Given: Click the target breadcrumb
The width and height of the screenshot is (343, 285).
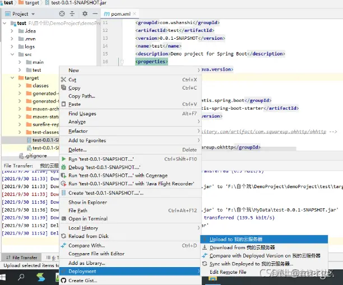Looking at the screenshot, I should (29, 3).
